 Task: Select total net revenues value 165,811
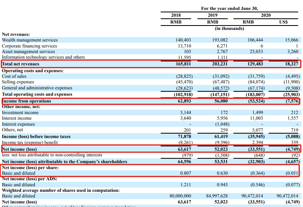tap(183, 64)
